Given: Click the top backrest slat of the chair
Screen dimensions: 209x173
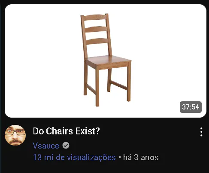Looking at the screenshot, I should pos(95,18).
